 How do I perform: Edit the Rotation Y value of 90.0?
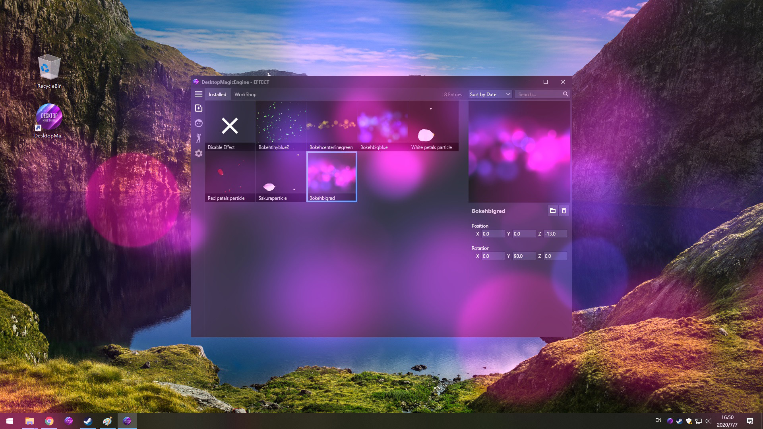[x=524, y=256]
